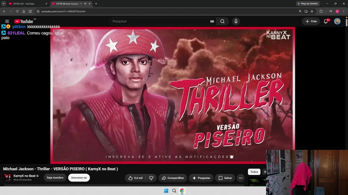Like the video with 9,4 mil likes
348x195 pixels.
[135, 178]
